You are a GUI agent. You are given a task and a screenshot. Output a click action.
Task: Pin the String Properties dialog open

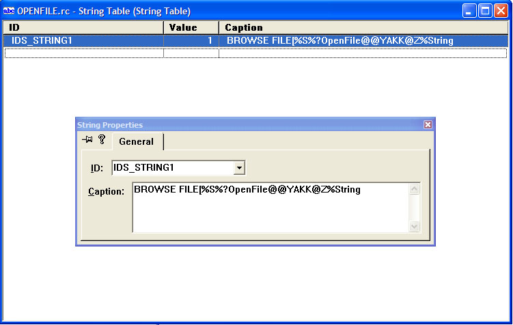[87, 139]
